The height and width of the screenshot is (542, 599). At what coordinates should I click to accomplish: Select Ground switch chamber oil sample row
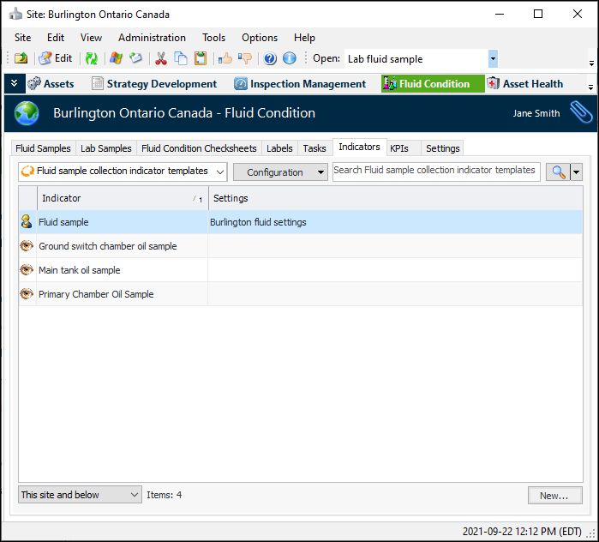click(x=301, y=246)
